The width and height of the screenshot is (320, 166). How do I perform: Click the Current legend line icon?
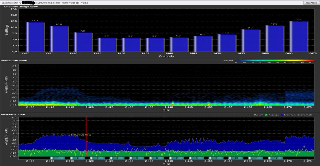coord(250,115)
